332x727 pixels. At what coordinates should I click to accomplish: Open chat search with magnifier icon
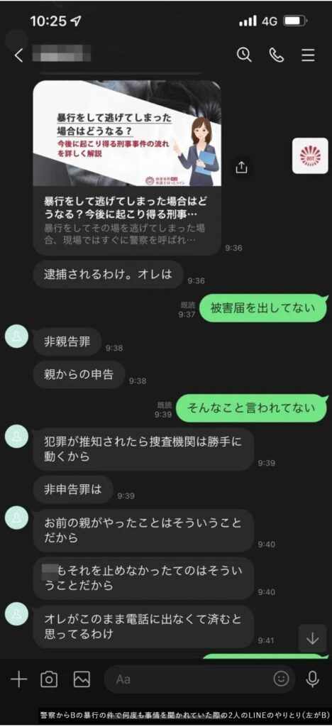[x=244, y=55]
